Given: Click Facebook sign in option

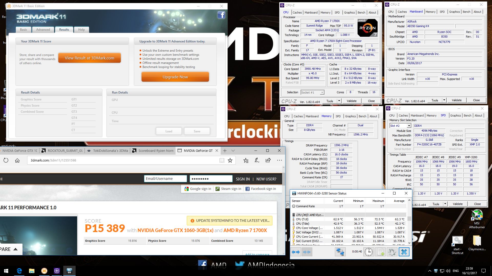Looking at the screenshot, I should coord(261,189).
